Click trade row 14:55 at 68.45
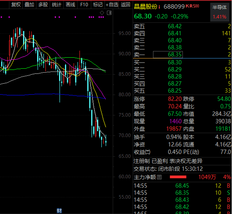Screen dimensions: 232x214 coord(182,186)
